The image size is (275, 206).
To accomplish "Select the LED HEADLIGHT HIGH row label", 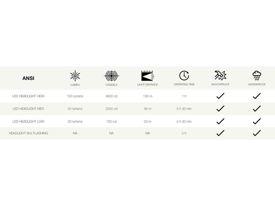I will tap(29, 96).
